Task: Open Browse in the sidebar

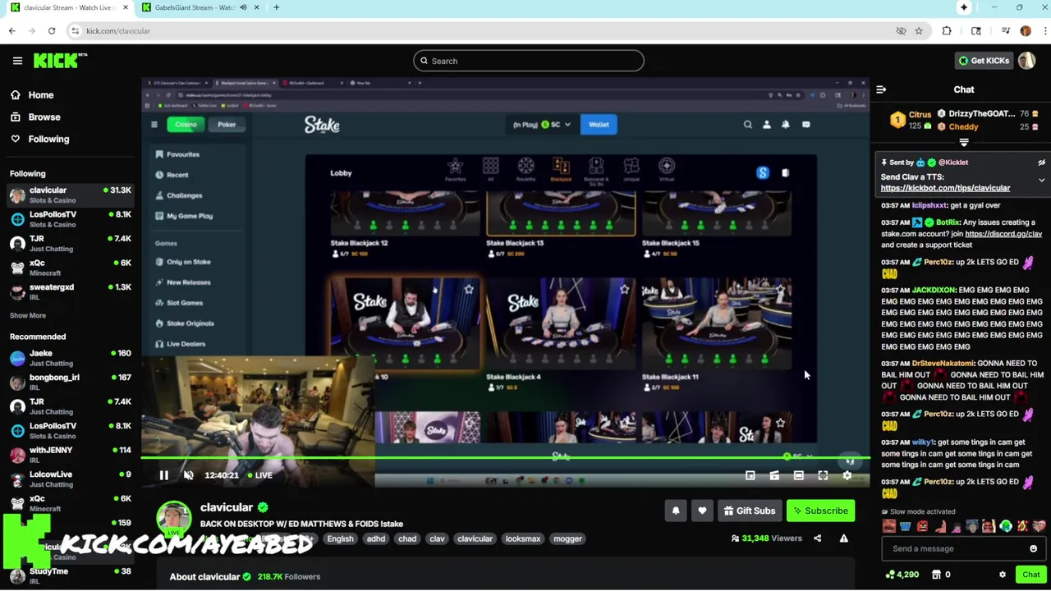Action: (44, 117)
